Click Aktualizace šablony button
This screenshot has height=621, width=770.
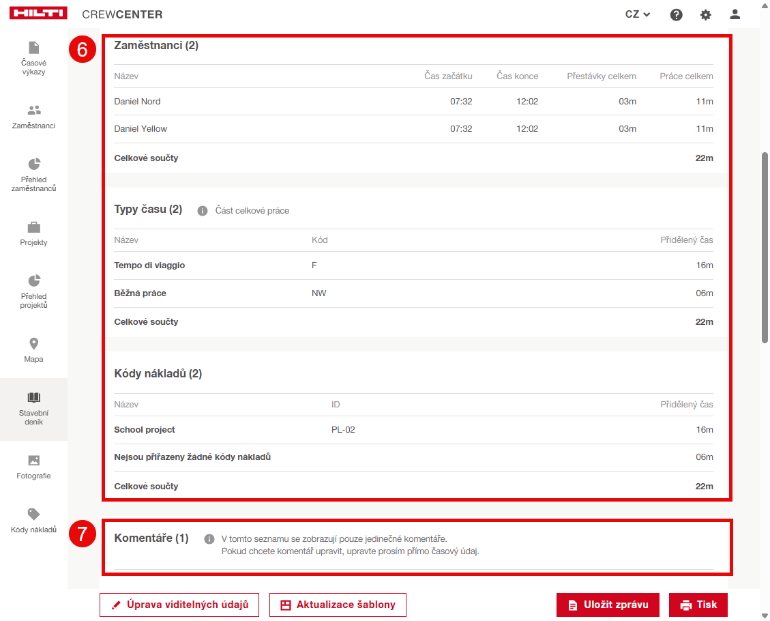338,605
